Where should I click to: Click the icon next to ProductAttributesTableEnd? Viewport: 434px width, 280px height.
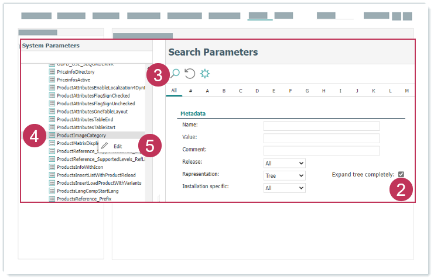(x=52, y=119)
